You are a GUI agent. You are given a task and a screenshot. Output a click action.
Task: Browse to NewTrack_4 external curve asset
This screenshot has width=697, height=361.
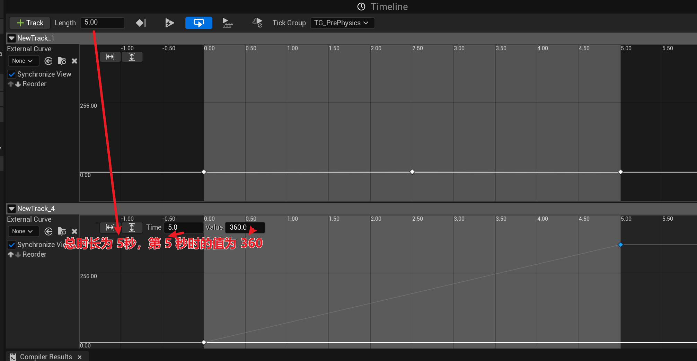pos(62,231)
